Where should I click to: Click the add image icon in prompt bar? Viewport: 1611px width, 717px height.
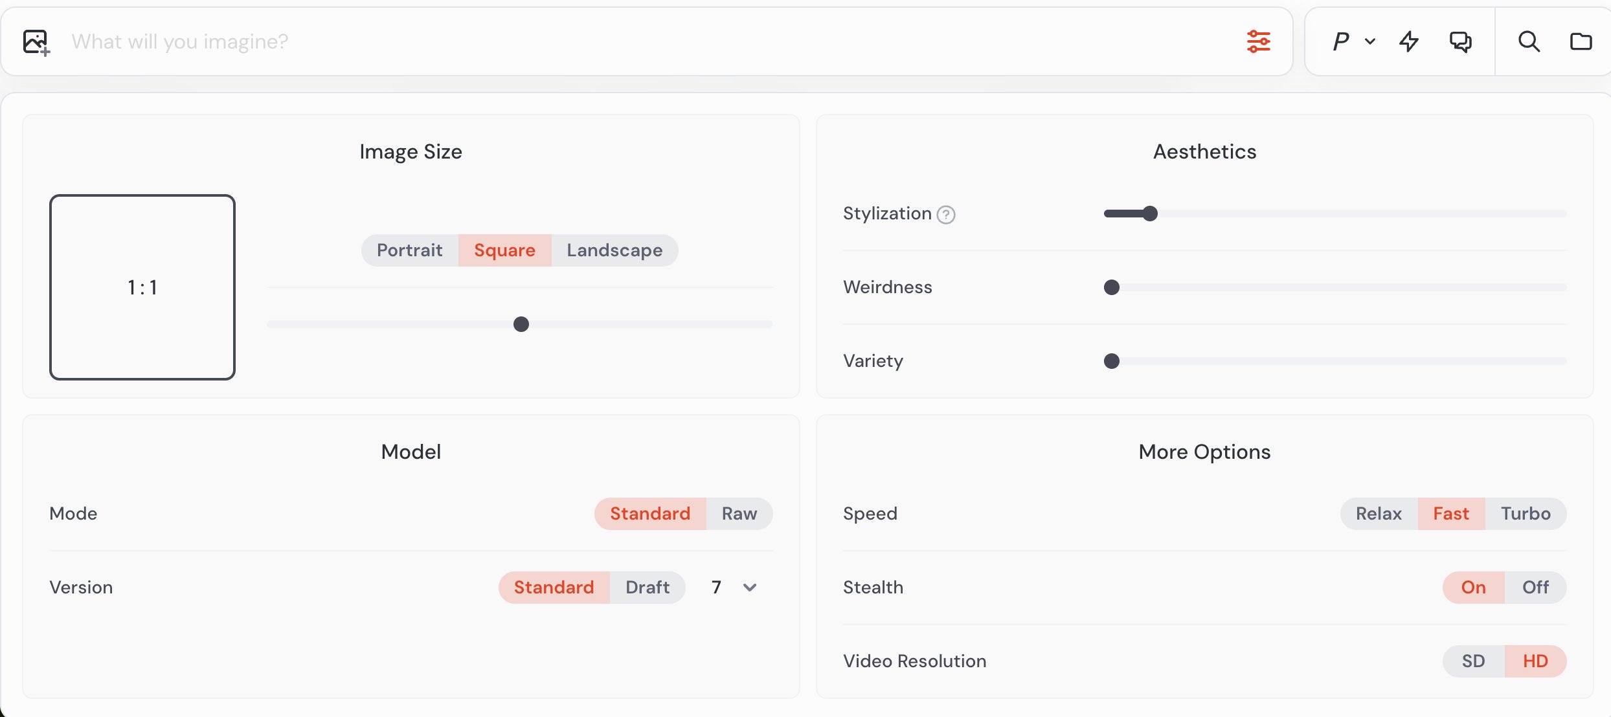(36, 43)
